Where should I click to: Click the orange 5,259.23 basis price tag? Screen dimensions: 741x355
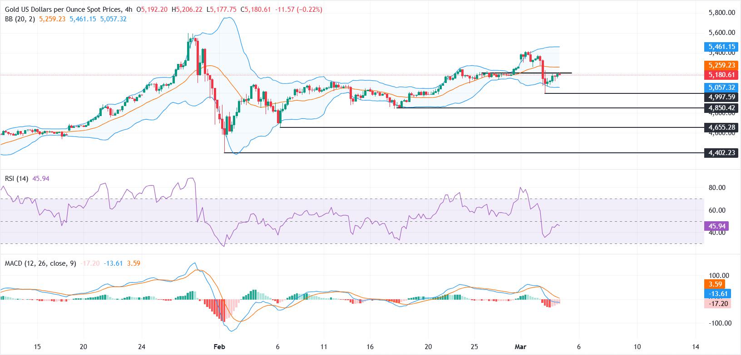click(x=720, y=65)
